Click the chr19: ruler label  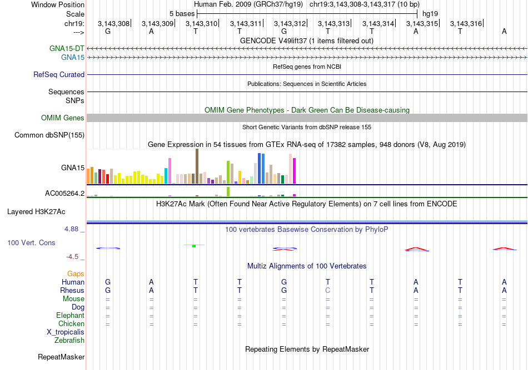click(74, 23)
